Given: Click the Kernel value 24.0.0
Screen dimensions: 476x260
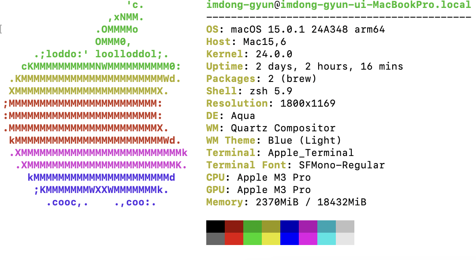Looking at the screenshot, I should 274,54.
